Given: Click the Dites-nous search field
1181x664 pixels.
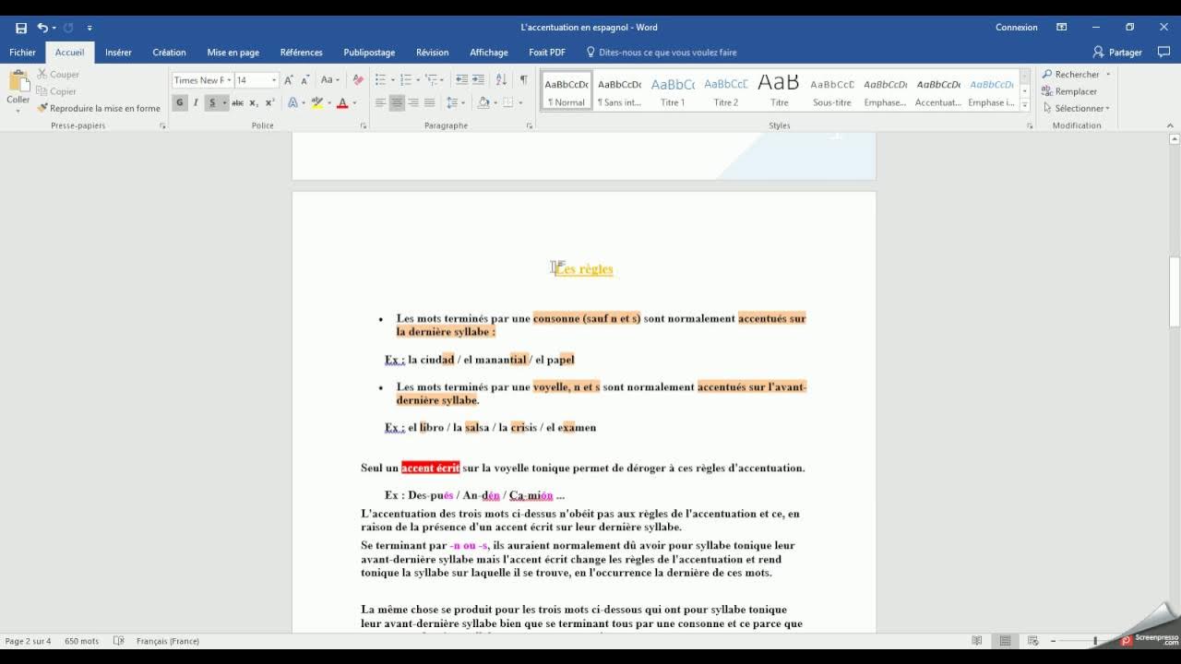Looking at the screenshot, I should [x=662, y=53].
